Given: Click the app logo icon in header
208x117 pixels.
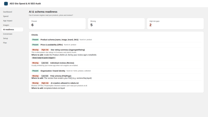Looking at the screenshot, I should (6, 4).
